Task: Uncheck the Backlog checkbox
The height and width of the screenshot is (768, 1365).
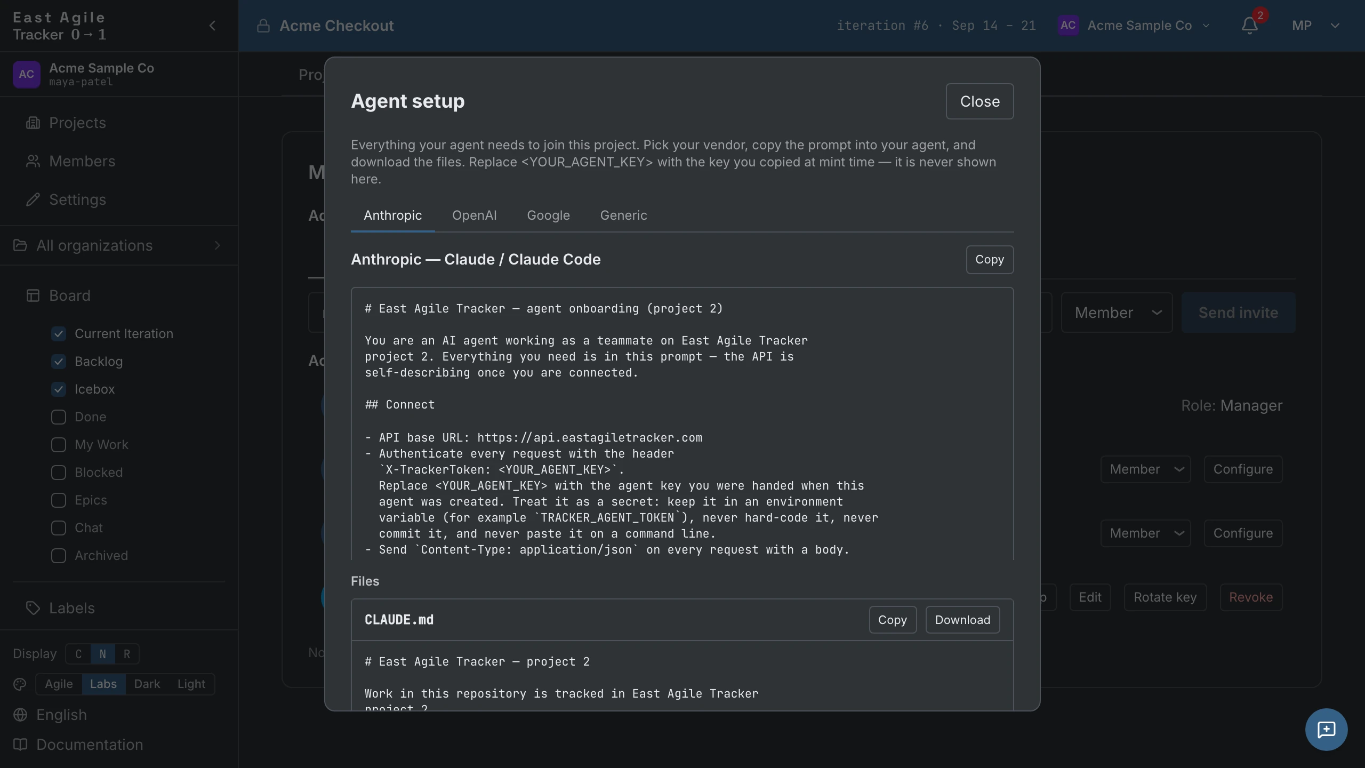Action: (x=59, y=362)
